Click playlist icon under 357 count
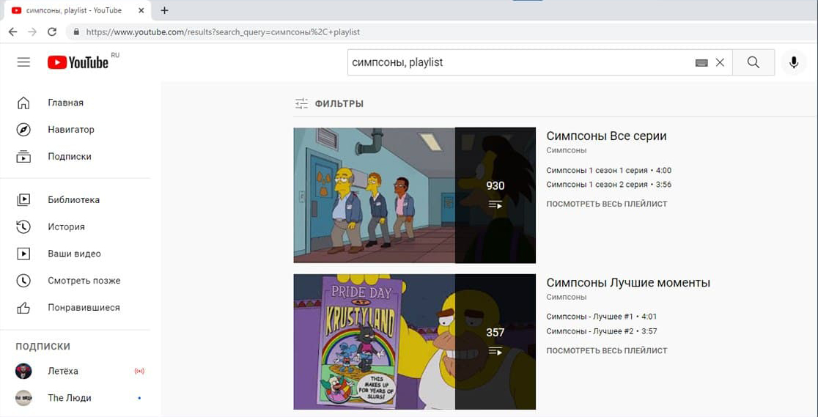The width and height of the screenshot is (818, 417). coord(495,351)
